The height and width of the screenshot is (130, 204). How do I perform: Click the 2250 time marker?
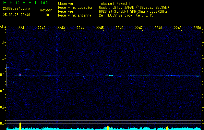[x=197, y=28]
